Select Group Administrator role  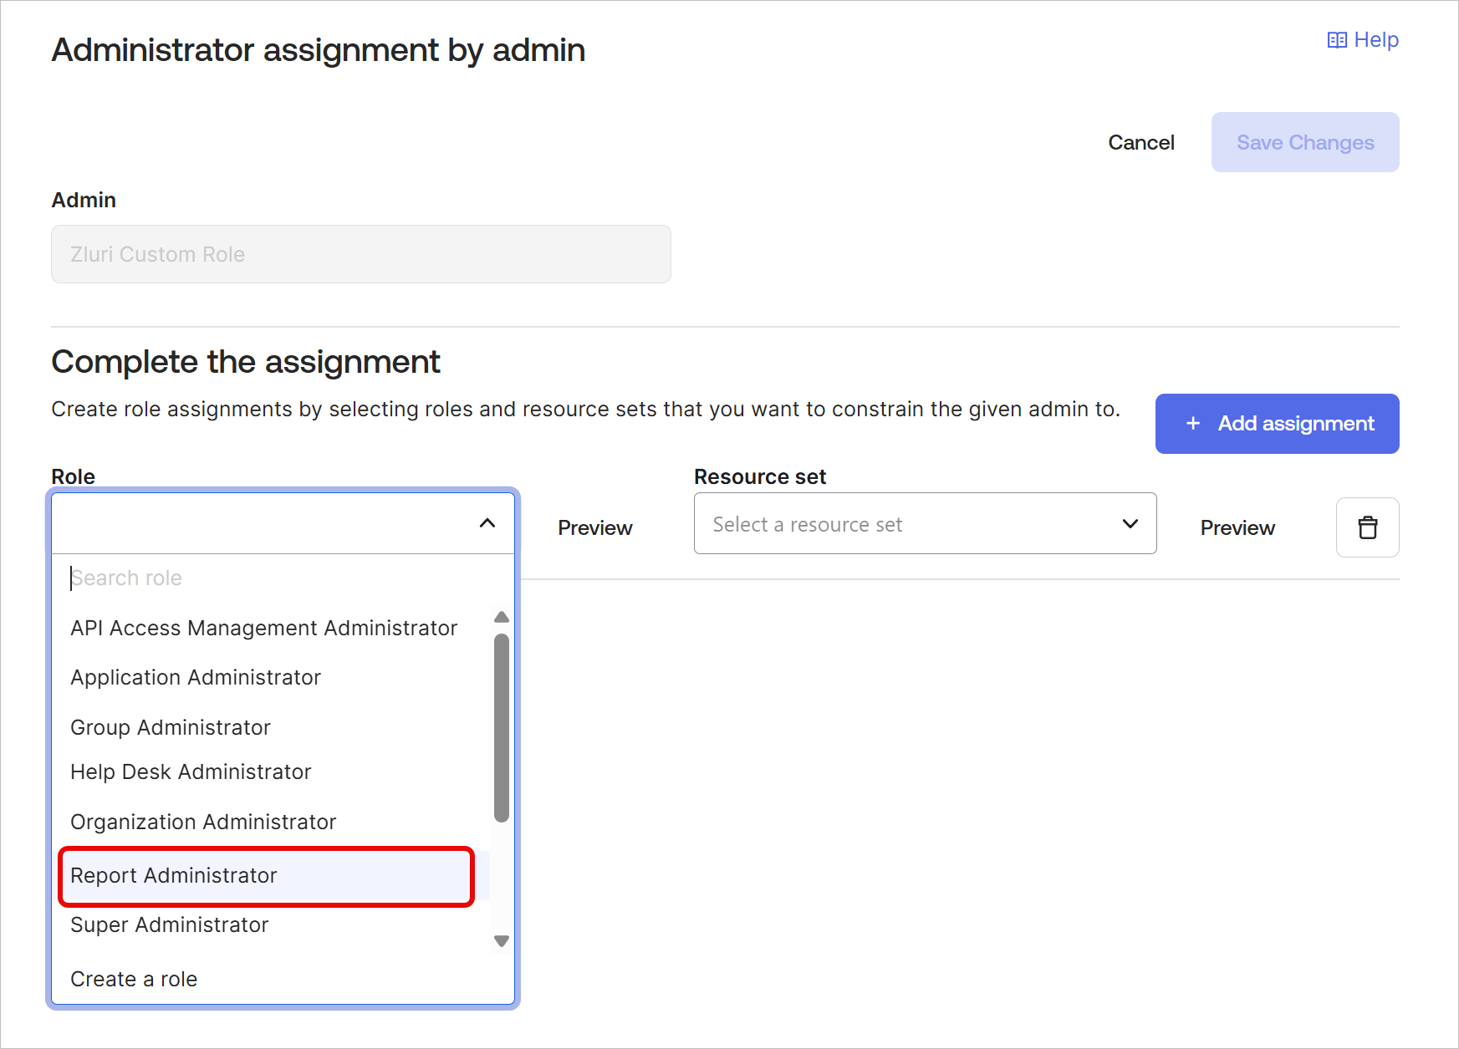(171, 727)
